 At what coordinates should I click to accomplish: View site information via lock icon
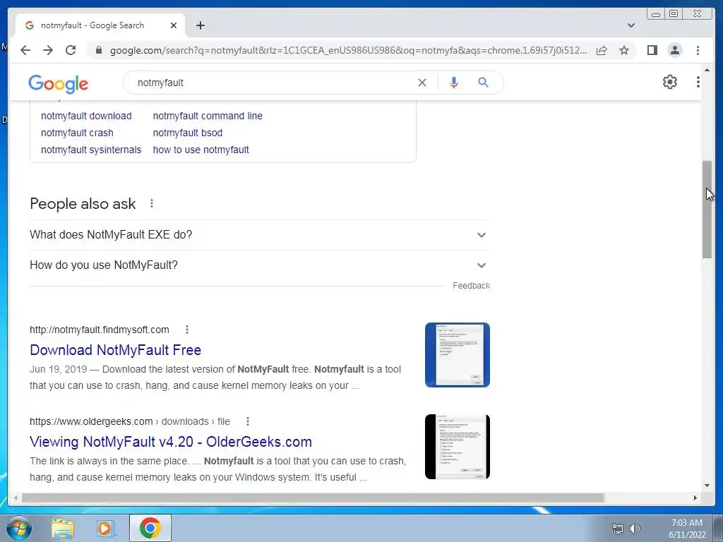[98, 50]
